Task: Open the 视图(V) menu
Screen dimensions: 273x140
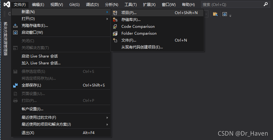Action: pyautogui.click(x=56, y=5)
